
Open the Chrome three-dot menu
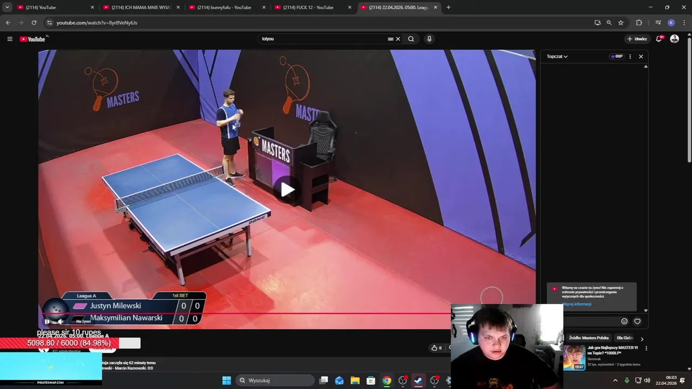click(684, 23)
